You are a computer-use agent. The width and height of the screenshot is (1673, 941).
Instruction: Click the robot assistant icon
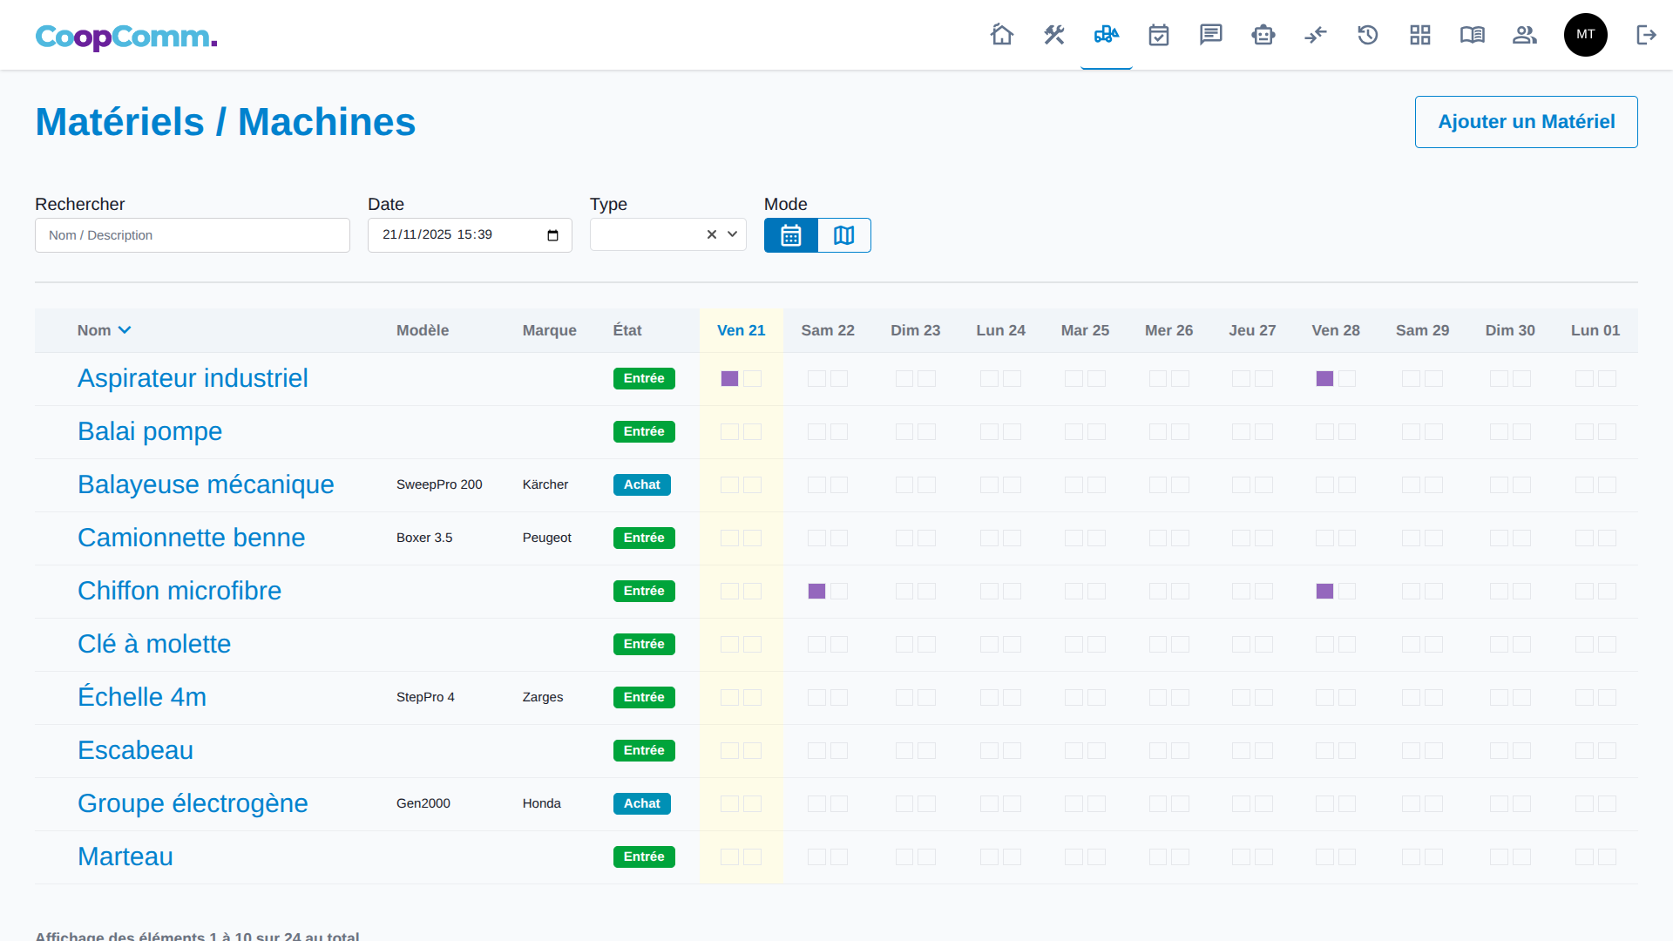(1263, 35)
